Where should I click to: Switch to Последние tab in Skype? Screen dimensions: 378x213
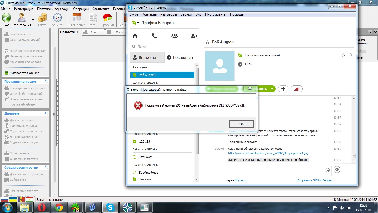(x=182, y=57)
